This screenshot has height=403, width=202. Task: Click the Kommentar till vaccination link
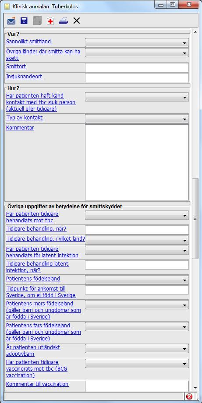coord(37,384)
